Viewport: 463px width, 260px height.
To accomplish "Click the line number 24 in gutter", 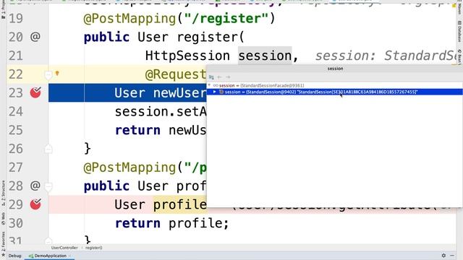I will click(16, 111).
